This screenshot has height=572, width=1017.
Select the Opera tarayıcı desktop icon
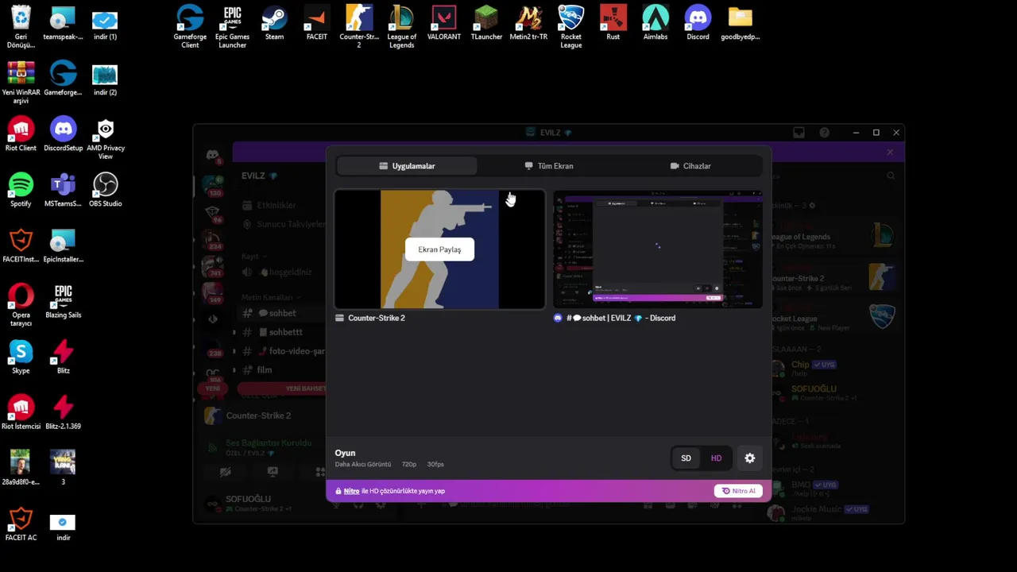pos(21,305)
